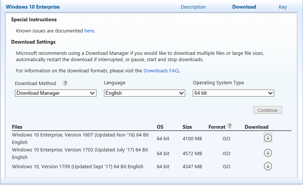Switch to the Download tab

[x=244, y=7]
